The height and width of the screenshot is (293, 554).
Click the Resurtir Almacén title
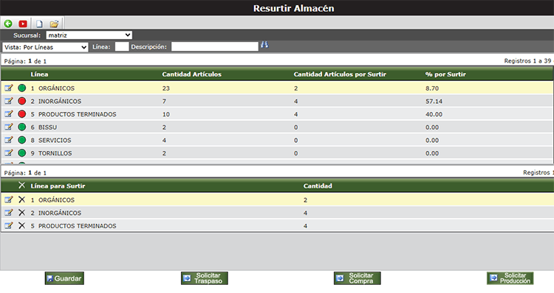click(293, 8)
